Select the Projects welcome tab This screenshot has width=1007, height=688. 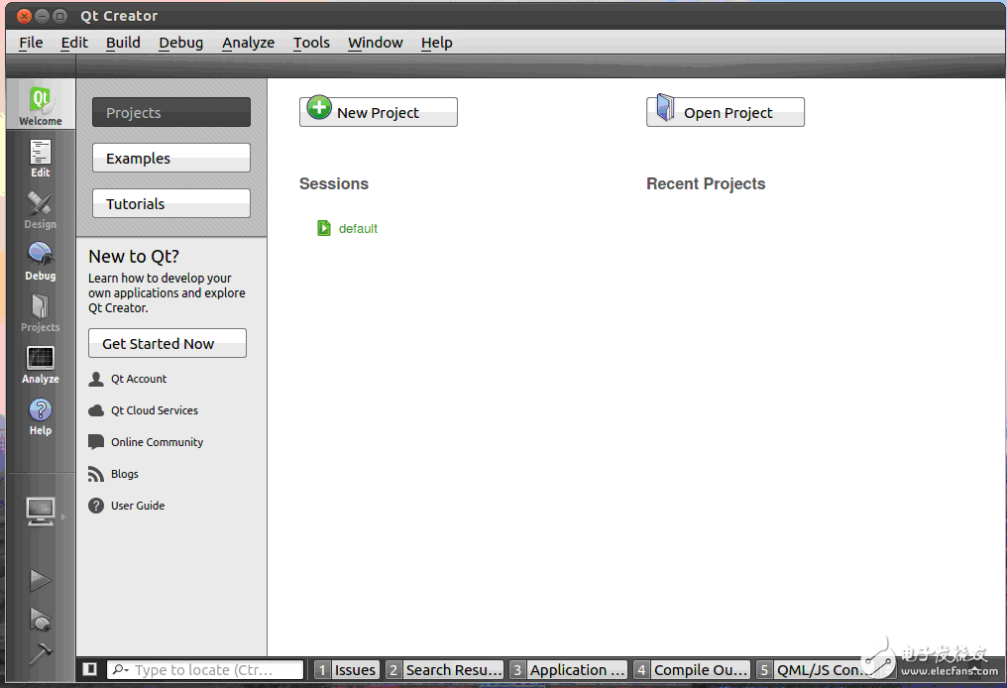(x=171, y=112)
